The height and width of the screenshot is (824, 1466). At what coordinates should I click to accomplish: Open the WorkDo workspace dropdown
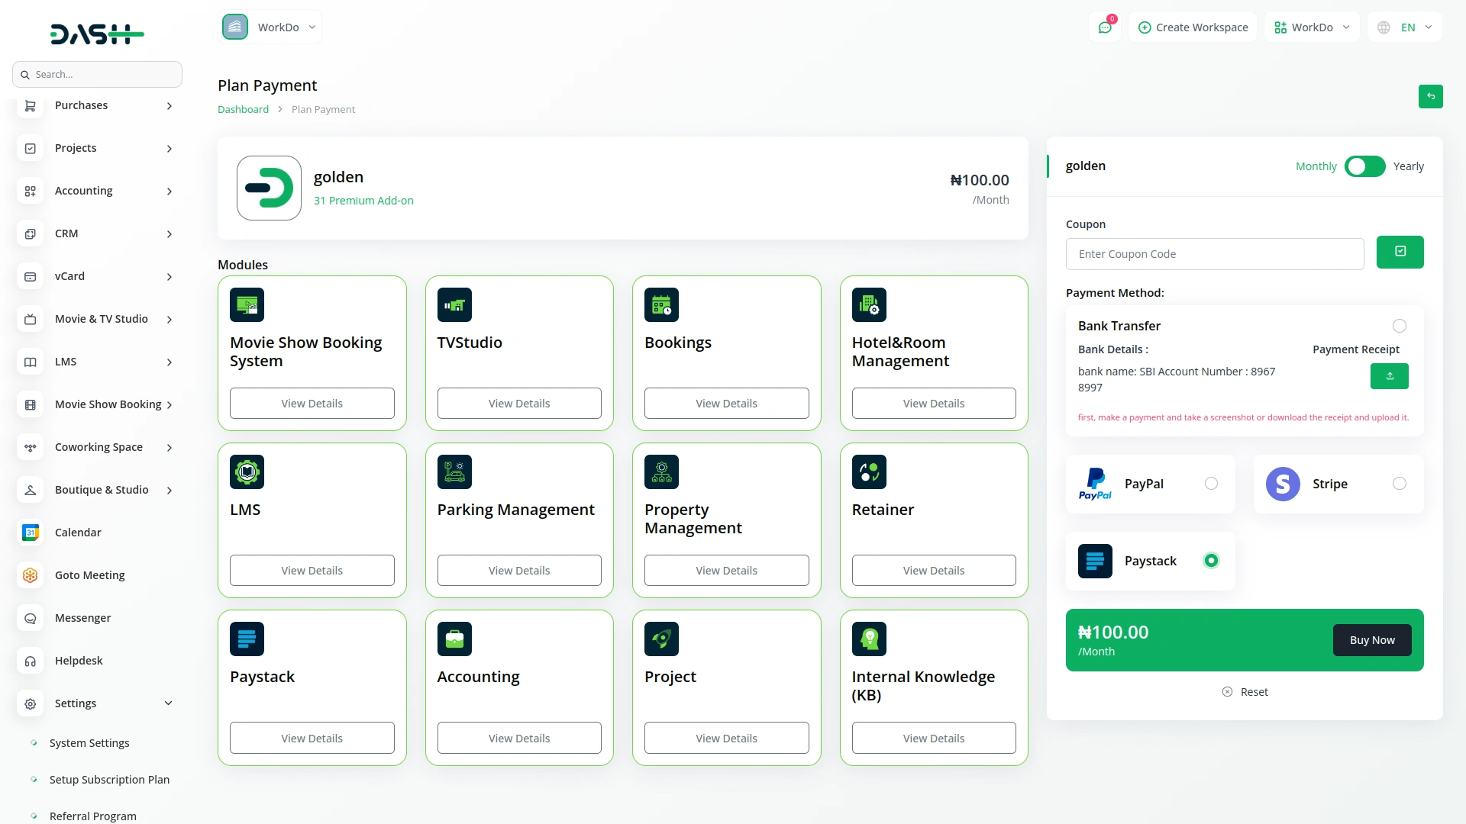point(270,27)
